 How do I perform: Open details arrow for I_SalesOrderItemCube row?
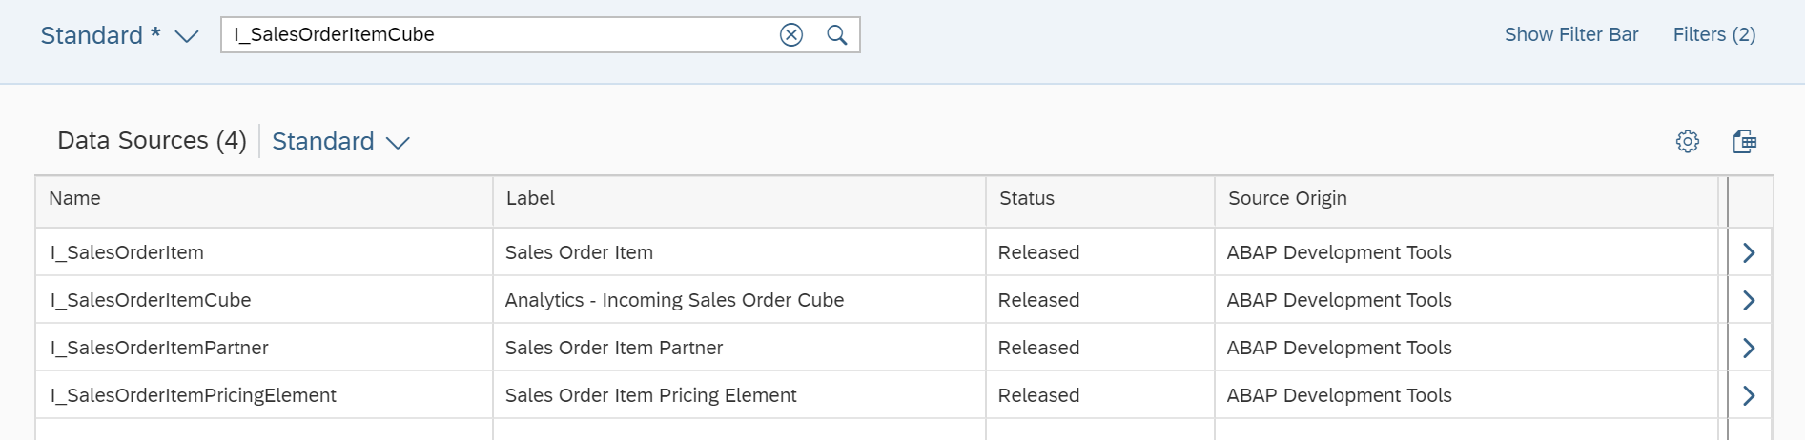pos(1749,300)
